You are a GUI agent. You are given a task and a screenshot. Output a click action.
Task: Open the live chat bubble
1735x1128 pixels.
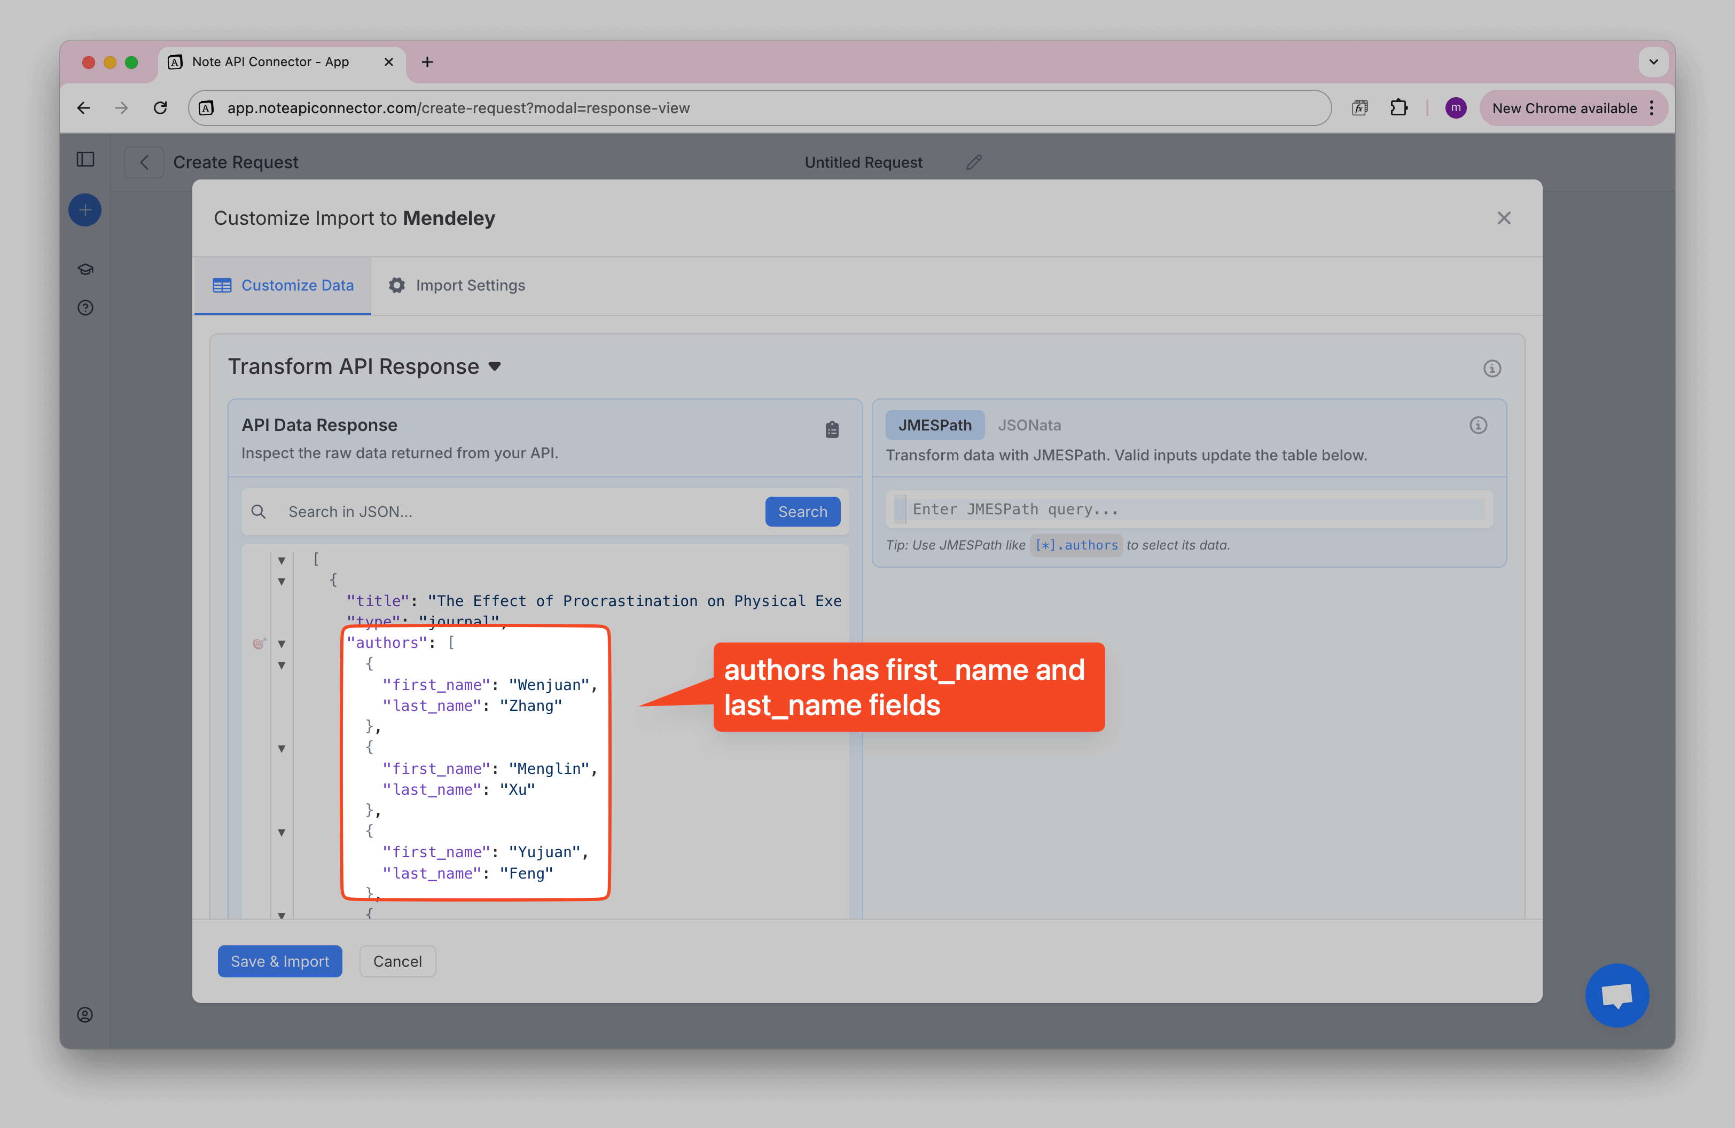coord(1617,996)
